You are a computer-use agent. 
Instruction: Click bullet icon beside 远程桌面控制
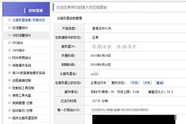(10, 80)
